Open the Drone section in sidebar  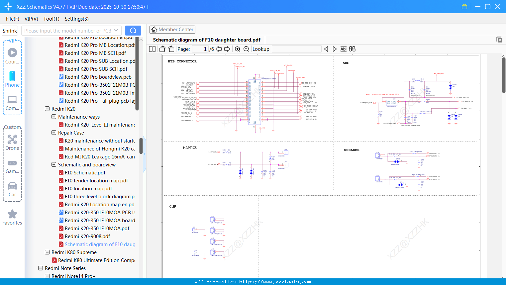[12, 142]
